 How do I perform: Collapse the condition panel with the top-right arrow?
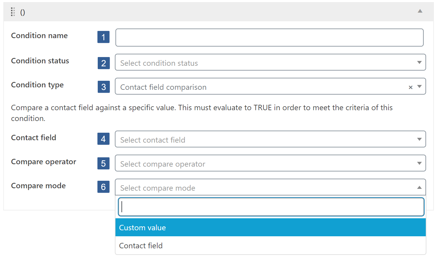click(x=420, y=11)
